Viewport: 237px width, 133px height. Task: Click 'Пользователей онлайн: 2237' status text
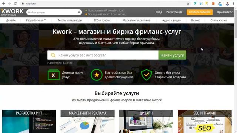coord(106,10)
